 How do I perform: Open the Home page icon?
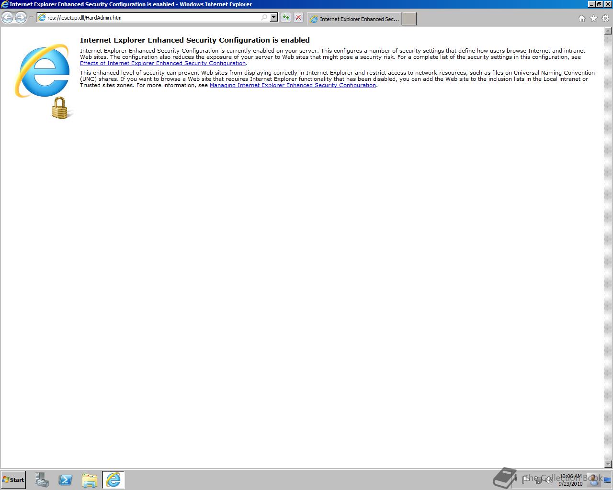coord(582,19)
